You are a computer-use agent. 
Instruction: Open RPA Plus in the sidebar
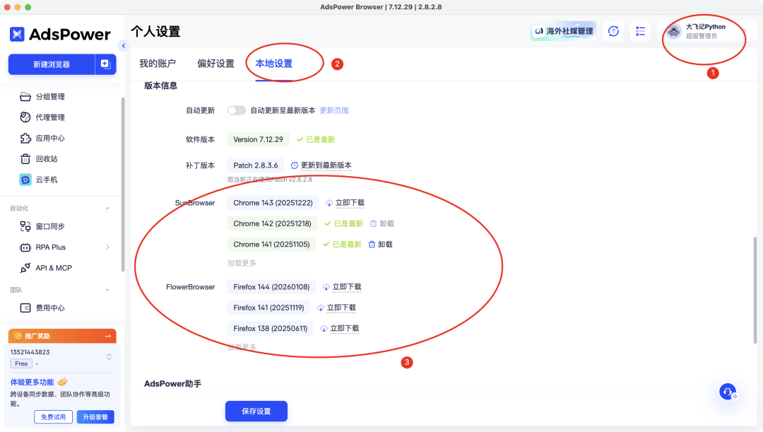(51, 247)
